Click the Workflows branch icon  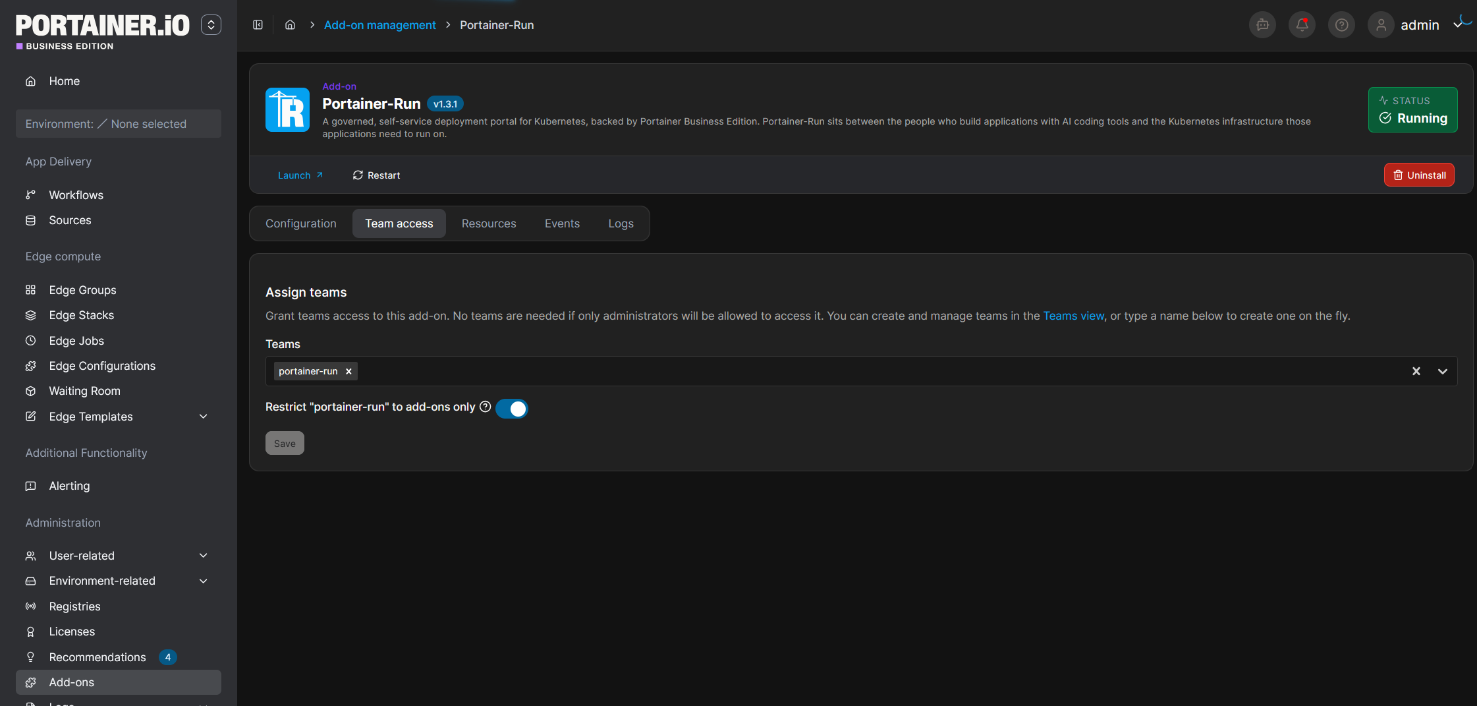pos(30,195)
